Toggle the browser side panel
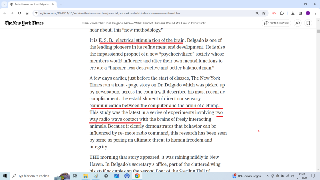This screenshot has width=320, height=180. 300,13
